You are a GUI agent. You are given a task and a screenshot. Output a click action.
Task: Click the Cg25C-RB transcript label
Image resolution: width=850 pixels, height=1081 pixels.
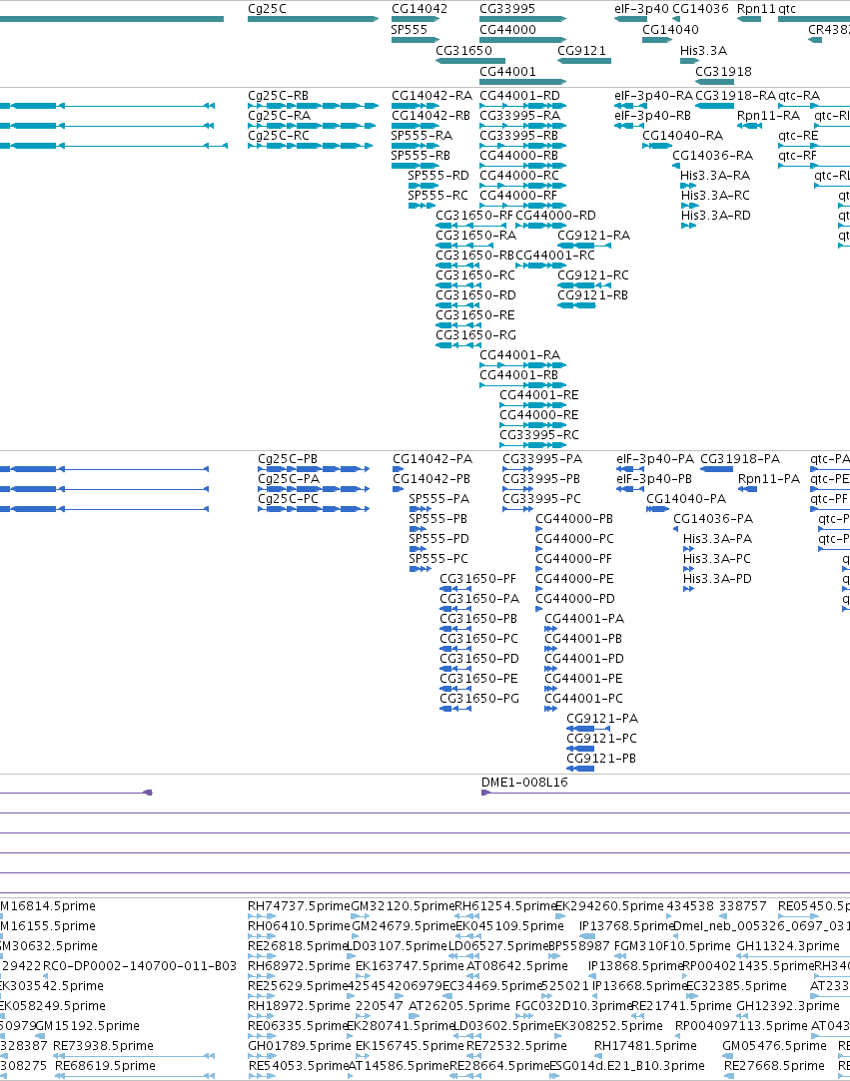pyautogui.click(x=278, y=95)
